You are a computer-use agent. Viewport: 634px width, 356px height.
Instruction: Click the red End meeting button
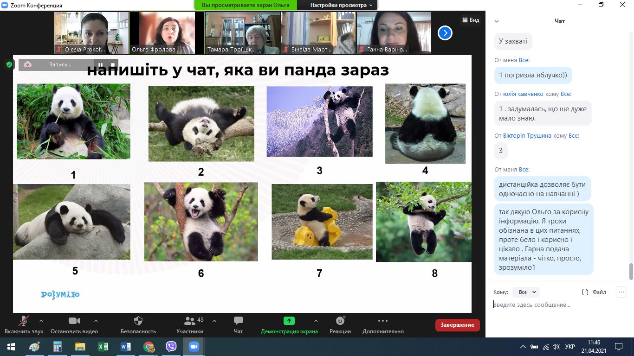pyautogui.click(x=457, y=325)
